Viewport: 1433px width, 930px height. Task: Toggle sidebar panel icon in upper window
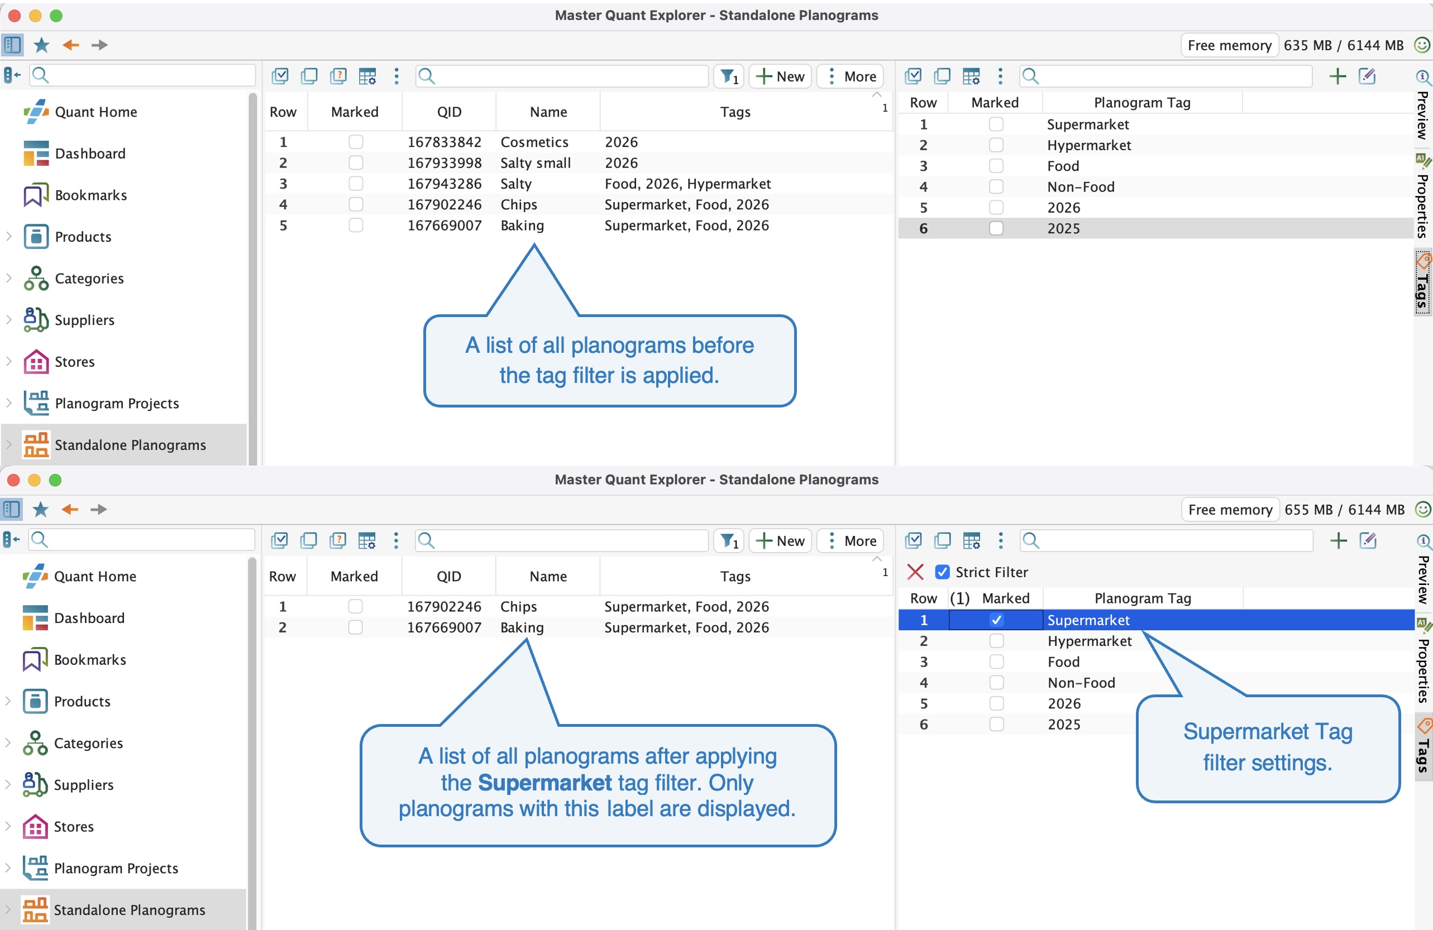[12, 45]
